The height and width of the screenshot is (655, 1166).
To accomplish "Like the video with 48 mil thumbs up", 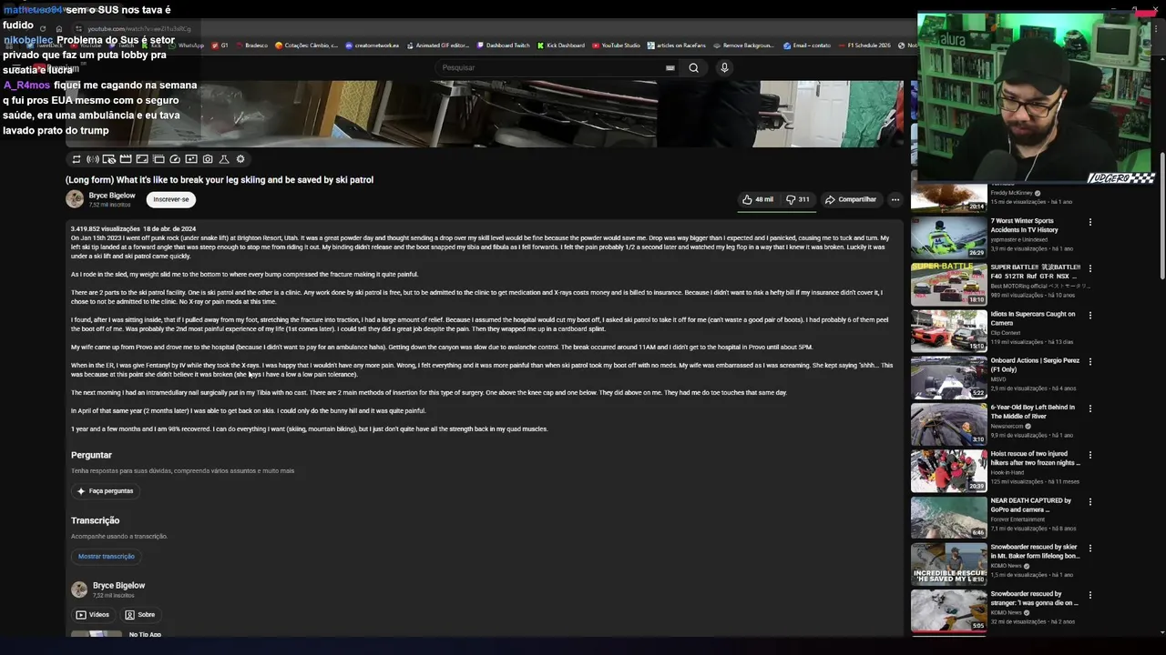I will [758, 199].
